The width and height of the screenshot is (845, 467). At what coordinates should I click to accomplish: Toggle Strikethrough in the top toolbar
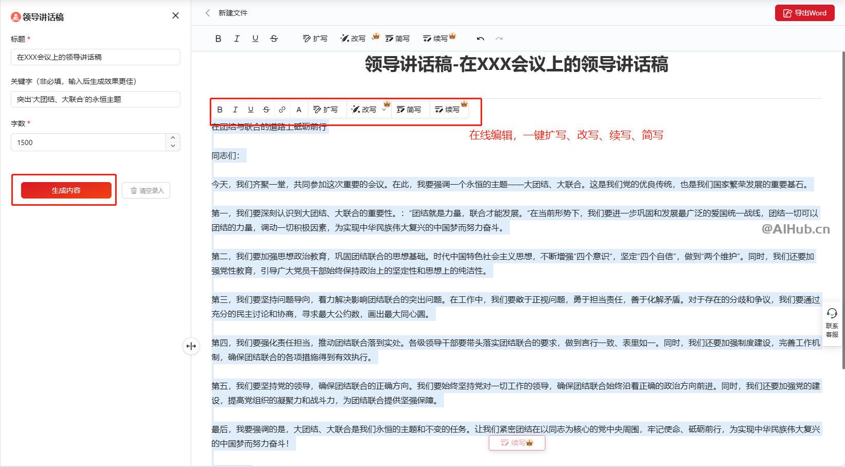pyautogui.click(x=274, y=39)
